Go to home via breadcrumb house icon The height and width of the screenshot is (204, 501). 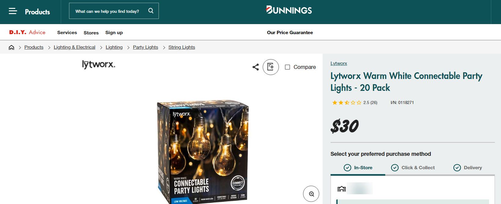tap(12, 47)
